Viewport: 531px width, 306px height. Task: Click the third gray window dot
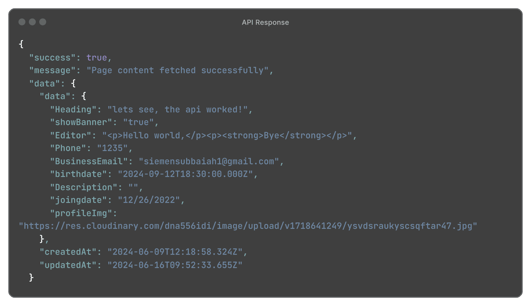[43, 22]
